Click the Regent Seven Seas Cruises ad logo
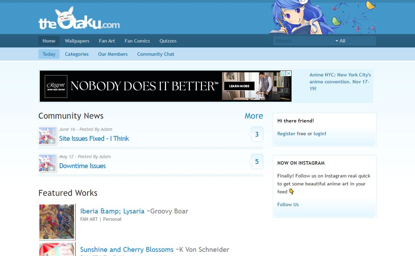The width and height of the screenshot is (415, 256). tap(56, 86)
